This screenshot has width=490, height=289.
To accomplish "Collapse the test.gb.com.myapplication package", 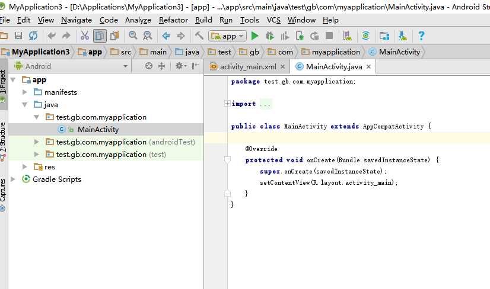I will pos(37,117).
